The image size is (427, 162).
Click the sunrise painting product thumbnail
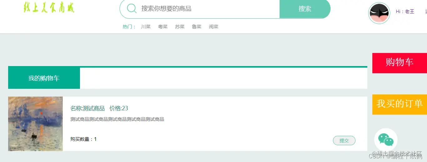click(35, 124)
